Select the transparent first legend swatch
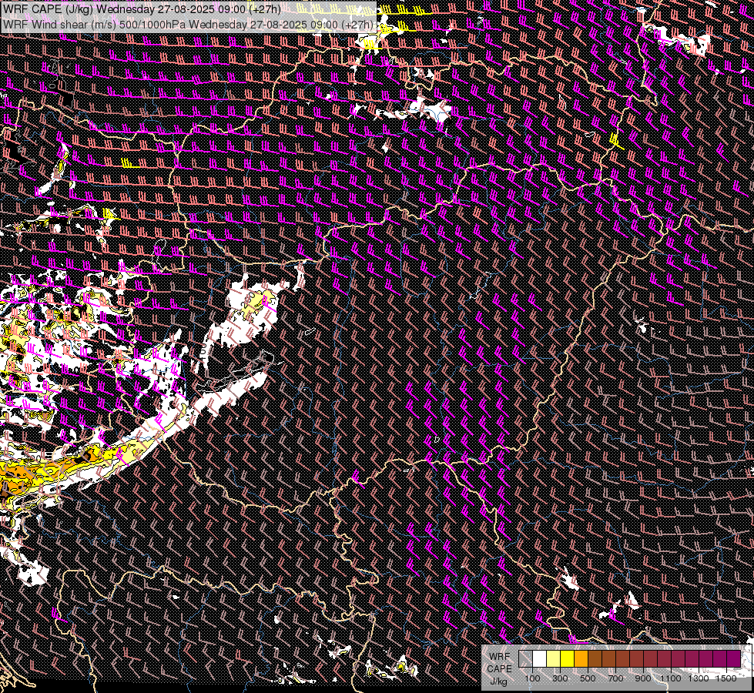The height and width of the screenshot is (693, 754). [x=525, y=659]
